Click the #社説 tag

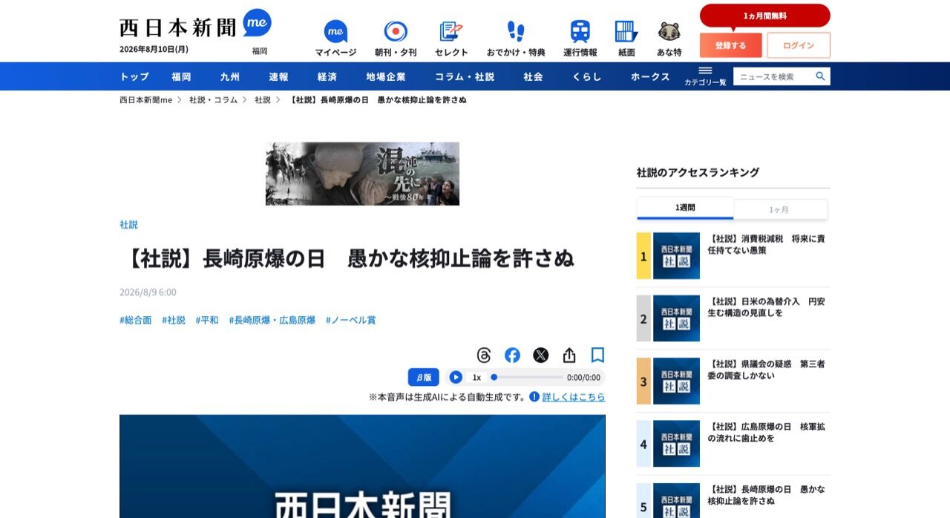pyautogui.click(x=174, y=320)
